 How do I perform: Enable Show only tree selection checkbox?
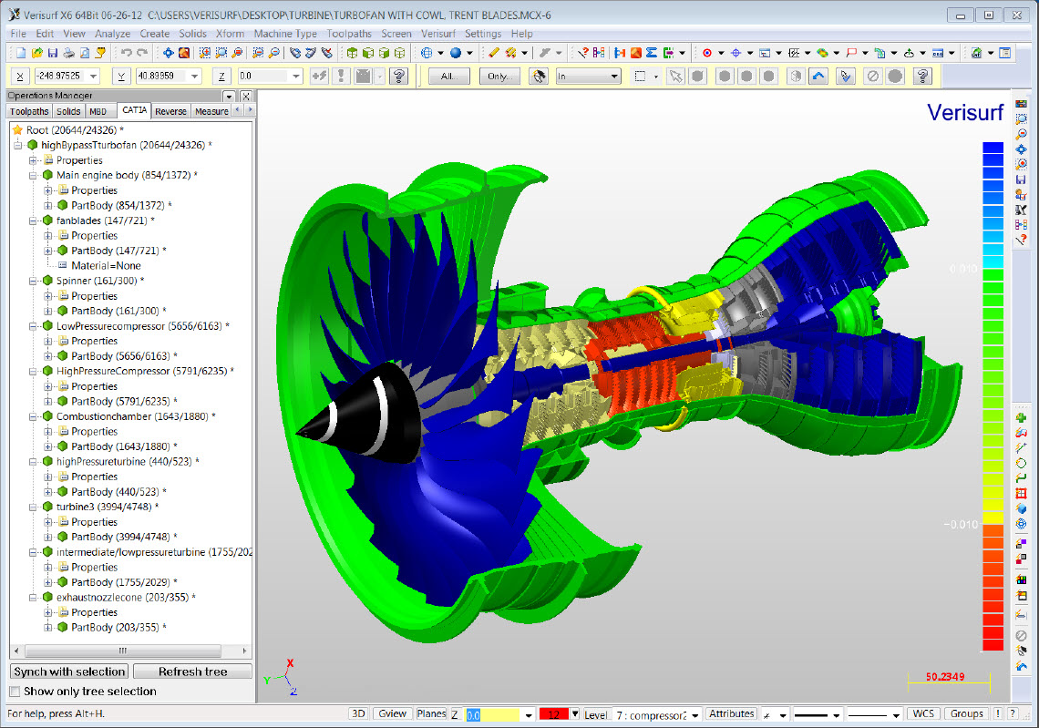pyautogui.click(x=15, y=692)
